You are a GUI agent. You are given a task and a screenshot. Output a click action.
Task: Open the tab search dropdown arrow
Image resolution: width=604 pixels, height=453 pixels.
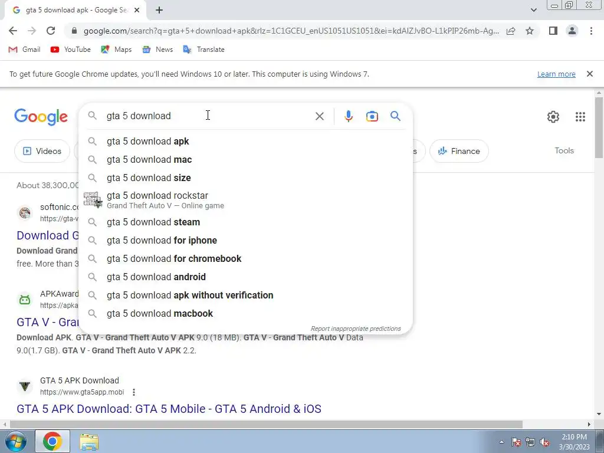pyautogui.click(x=533, y=10)
